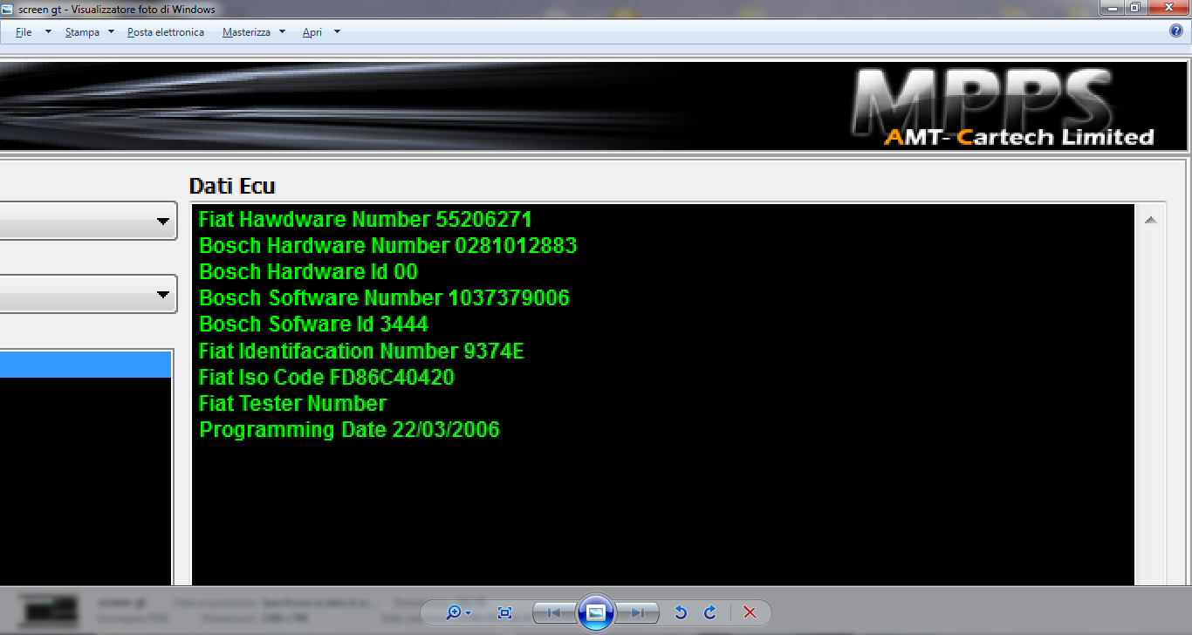Open the File menu

pos(24,32)
